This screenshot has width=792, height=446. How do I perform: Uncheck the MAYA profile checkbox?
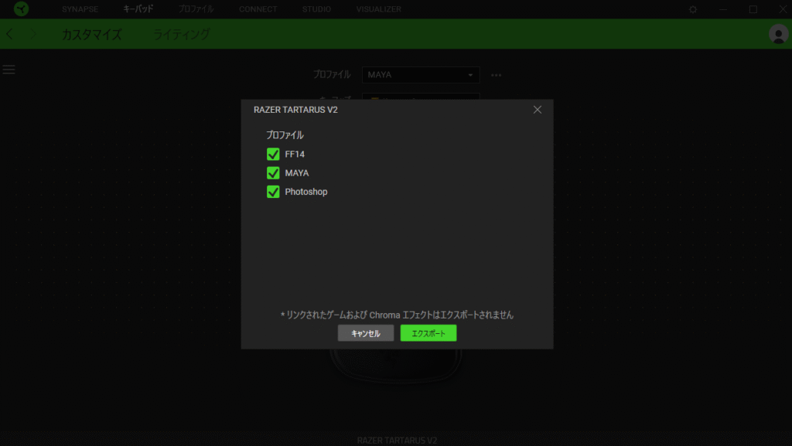point(273,173)
